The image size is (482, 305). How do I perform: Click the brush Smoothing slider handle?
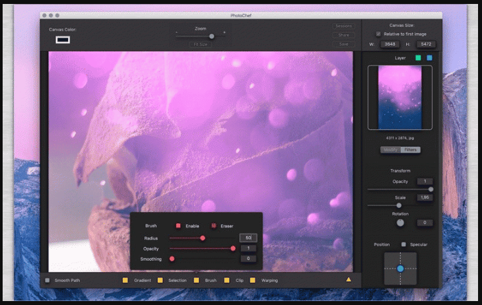(172, 259)
